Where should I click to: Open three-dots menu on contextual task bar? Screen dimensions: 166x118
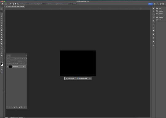(x=90, y=78)
